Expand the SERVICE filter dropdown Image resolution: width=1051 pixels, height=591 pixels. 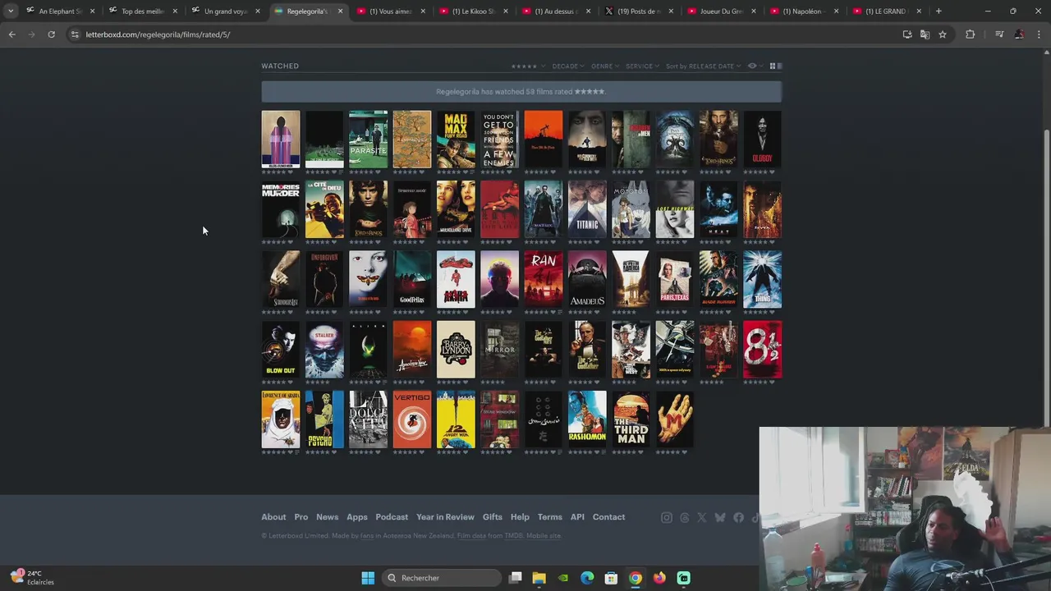click(641, 66)
